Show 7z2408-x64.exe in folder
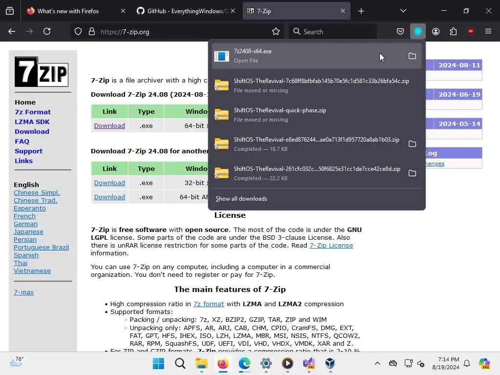Image resolution: width=500 pixels, height=375 pixels. (412, 56)
